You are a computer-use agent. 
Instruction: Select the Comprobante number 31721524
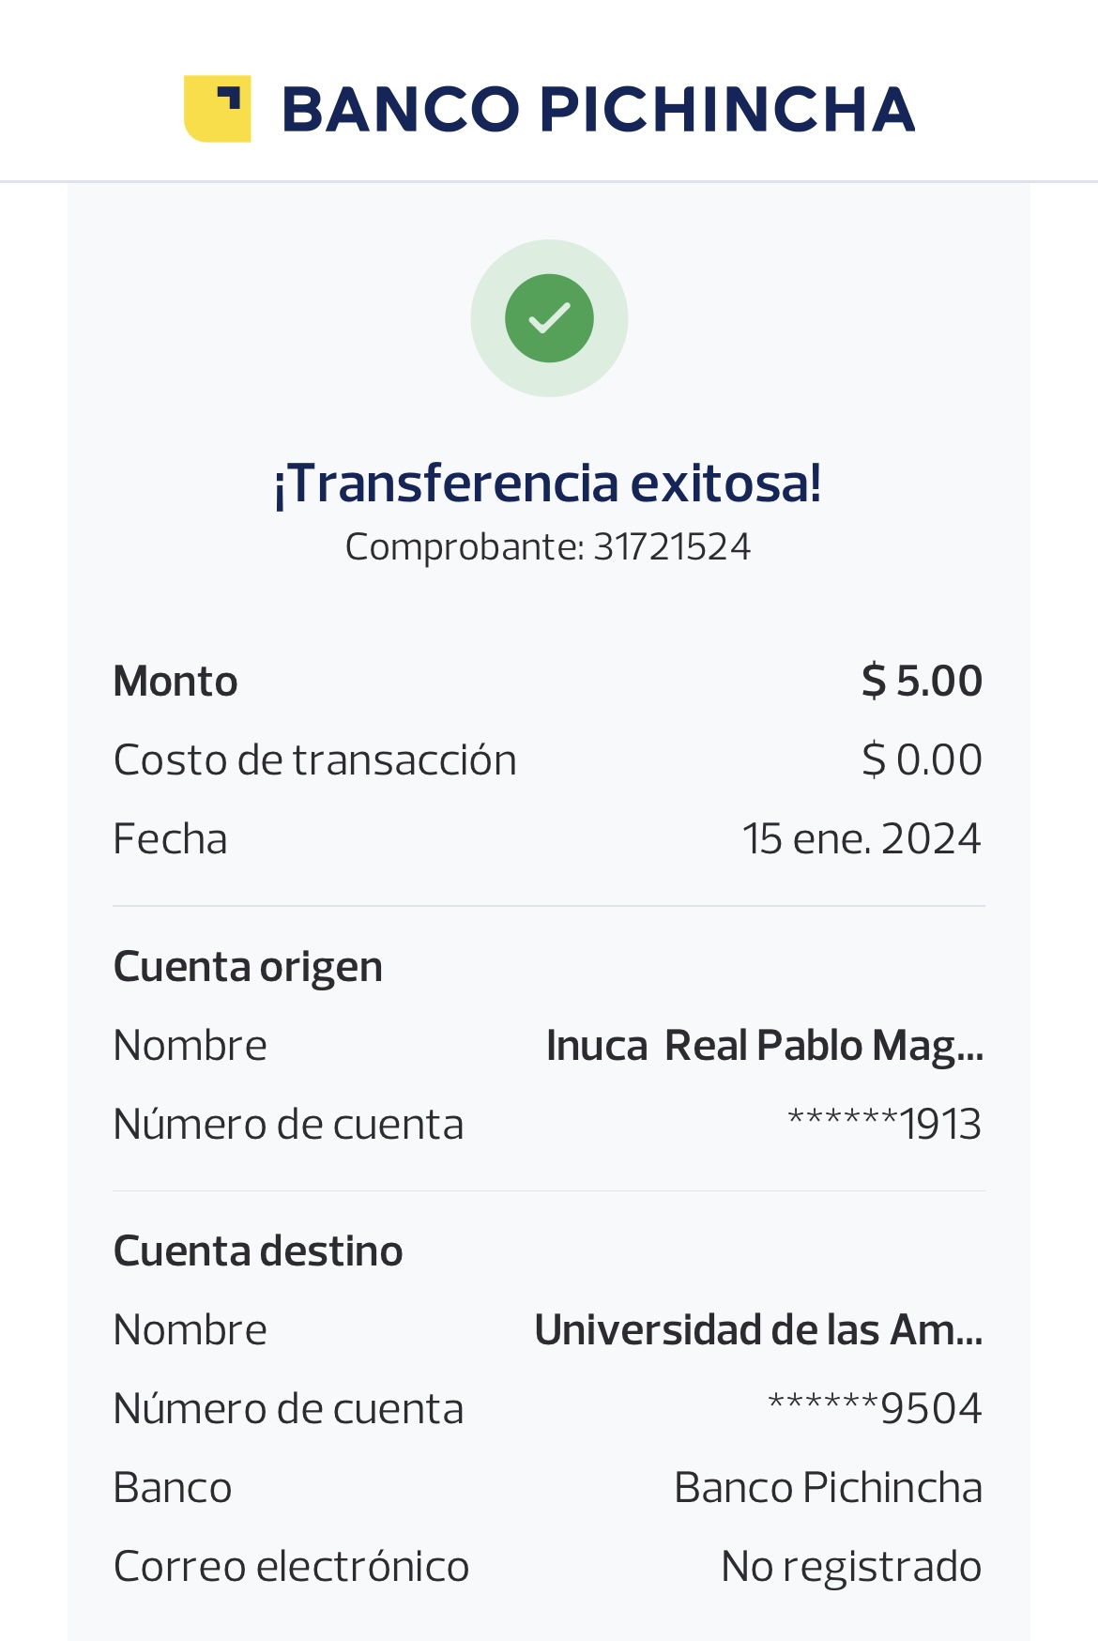[x=672, y=547]
